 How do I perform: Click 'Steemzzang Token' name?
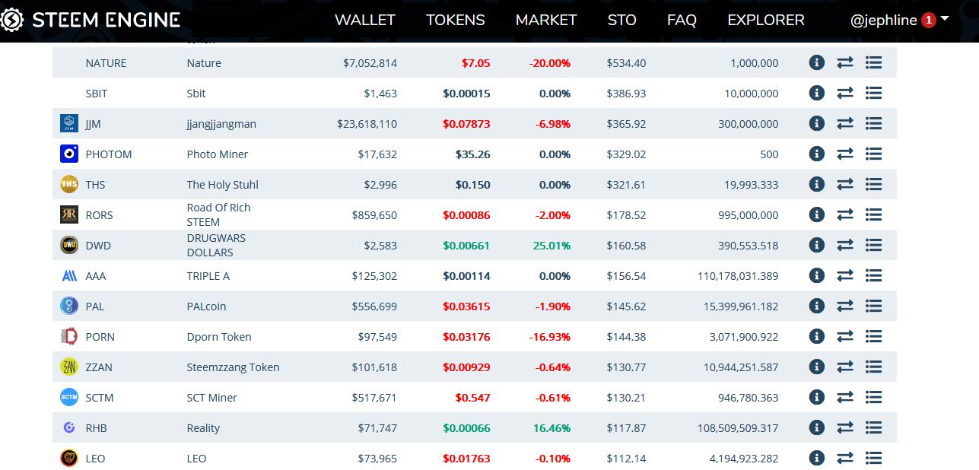coord(234,367)
